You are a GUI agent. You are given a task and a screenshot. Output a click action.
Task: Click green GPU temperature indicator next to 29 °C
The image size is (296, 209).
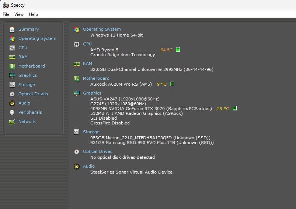(x=235, y=108)
